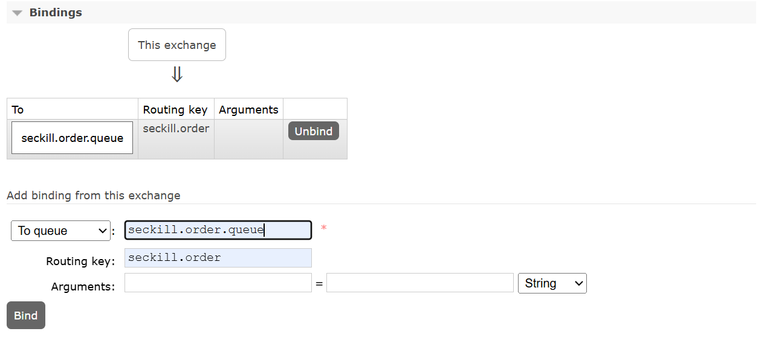
Task: Click the Add binding from this exchange heading
Action: click(94, 195)
